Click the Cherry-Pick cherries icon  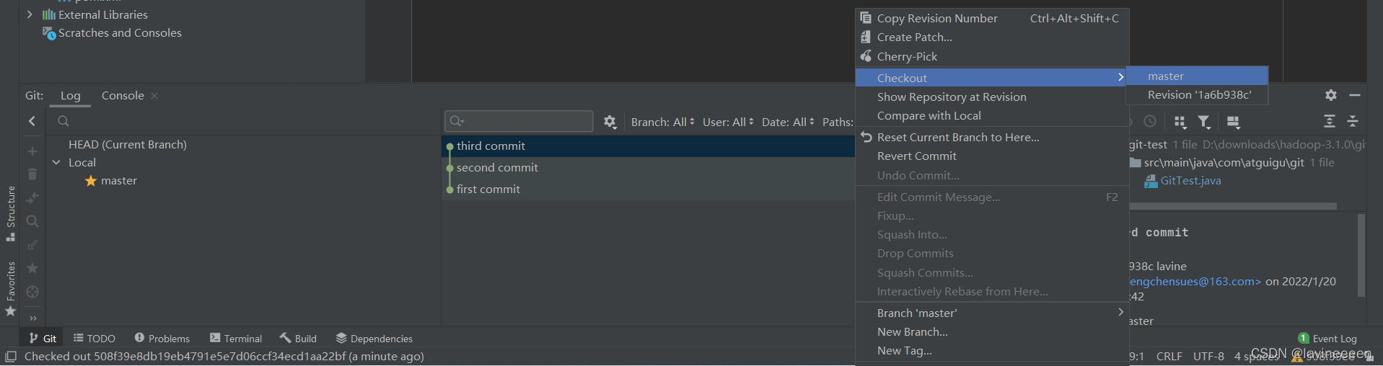[x=866, y=56]
